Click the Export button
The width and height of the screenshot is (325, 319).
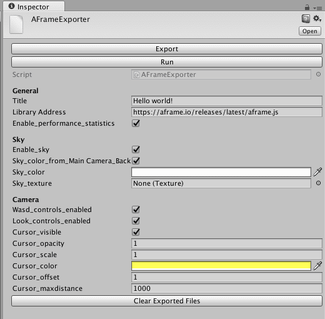(x=167, y=49)
